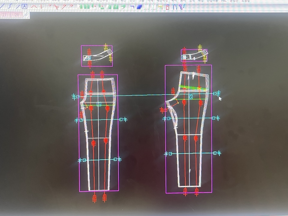This screenshot has height=216, width=288.
Task: Click the G grain marker on left pant piece
Action: [99, 104]
